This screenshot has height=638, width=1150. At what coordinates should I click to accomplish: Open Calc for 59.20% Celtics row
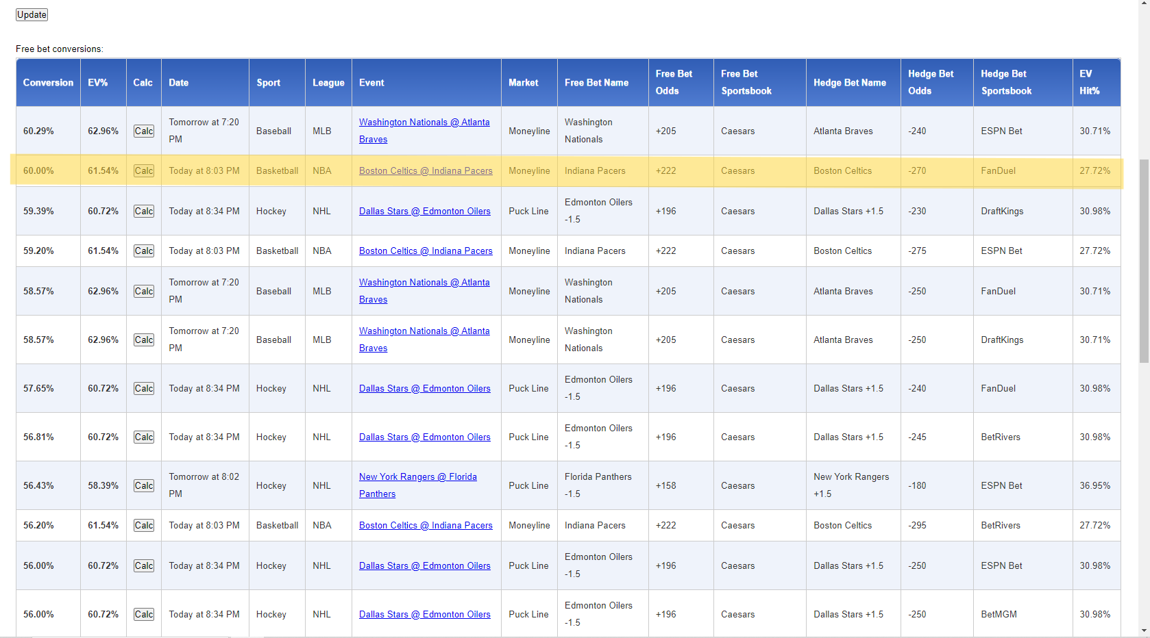[x=144, y=251]
